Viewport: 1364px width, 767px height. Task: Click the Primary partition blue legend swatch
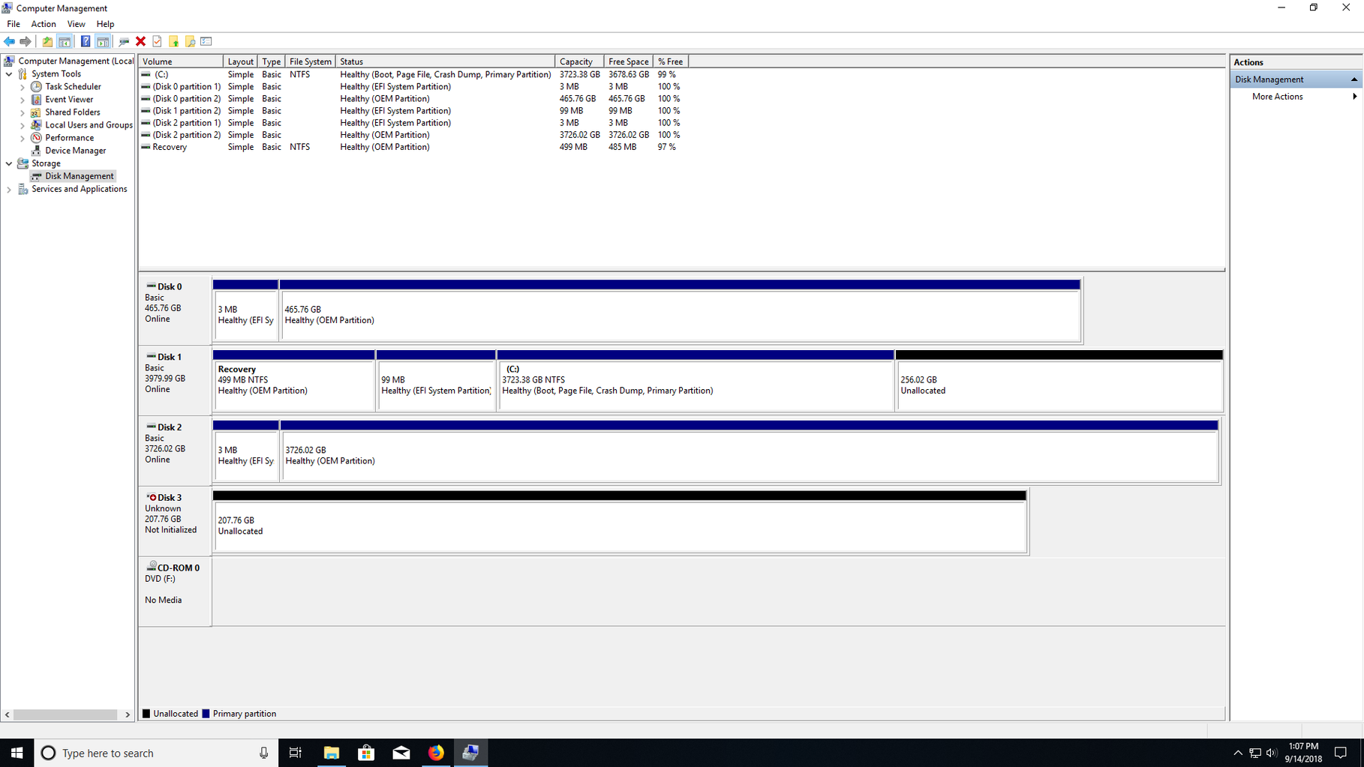[206, 714]
